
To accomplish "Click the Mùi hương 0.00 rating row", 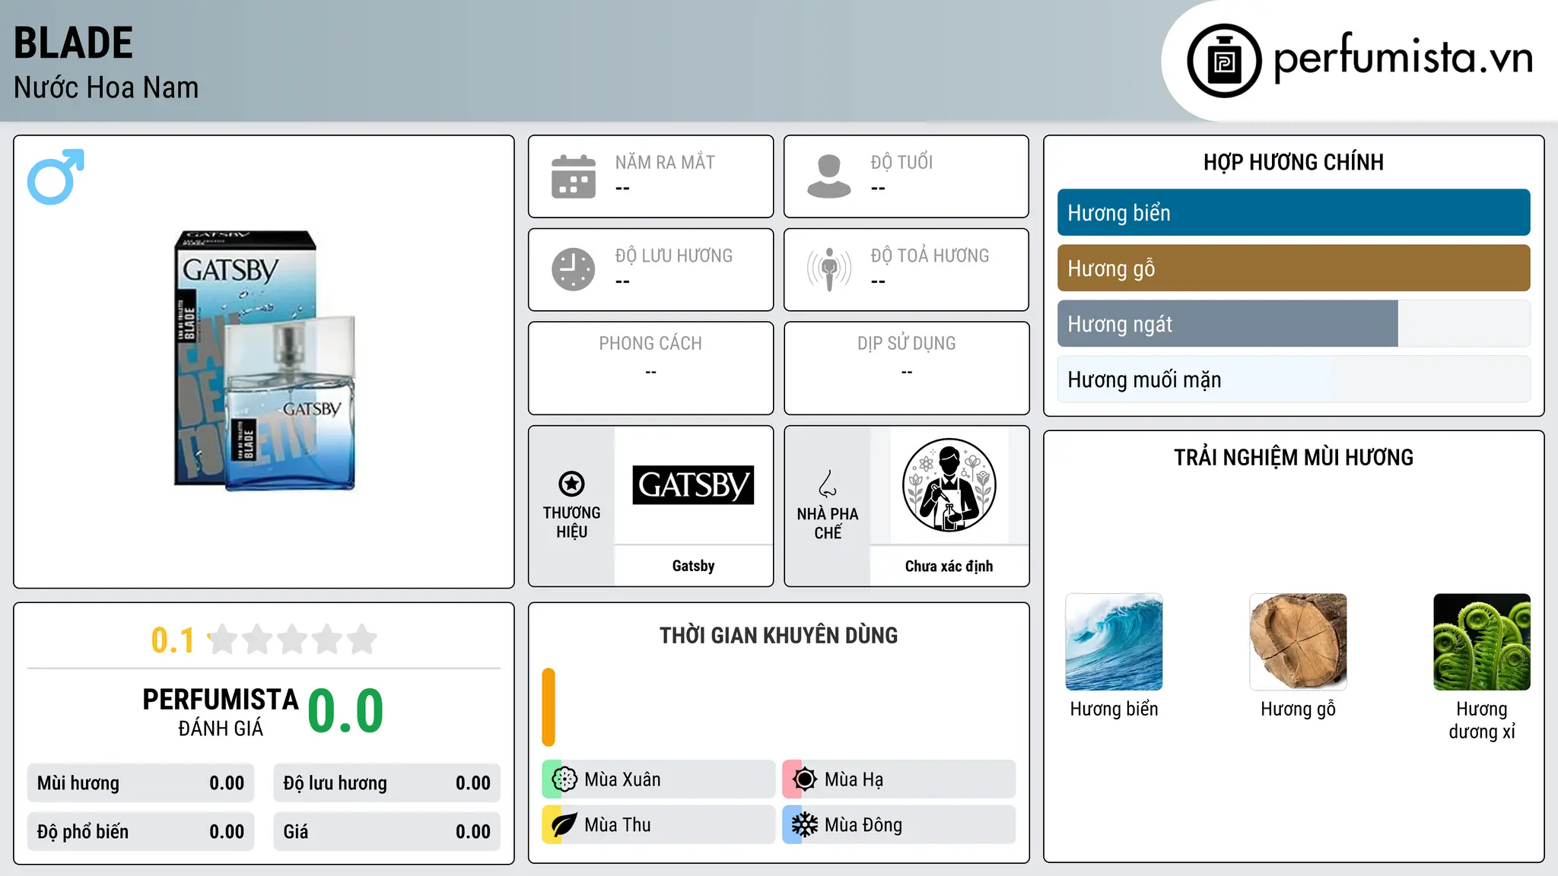I will coord(141,783).
